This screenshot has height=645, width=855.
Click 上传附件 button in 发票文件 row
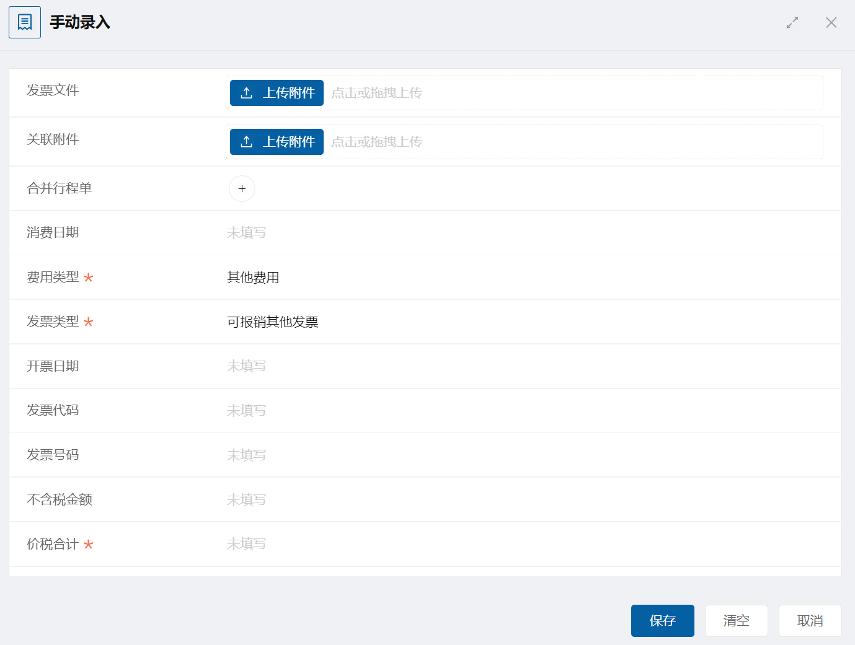pyautogui.click(x=277, y=93)
